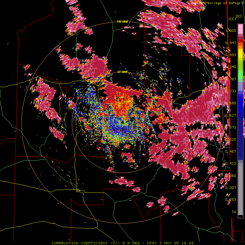
Task: Pick the orange segment of the color bar
Action: coord(240,47)
